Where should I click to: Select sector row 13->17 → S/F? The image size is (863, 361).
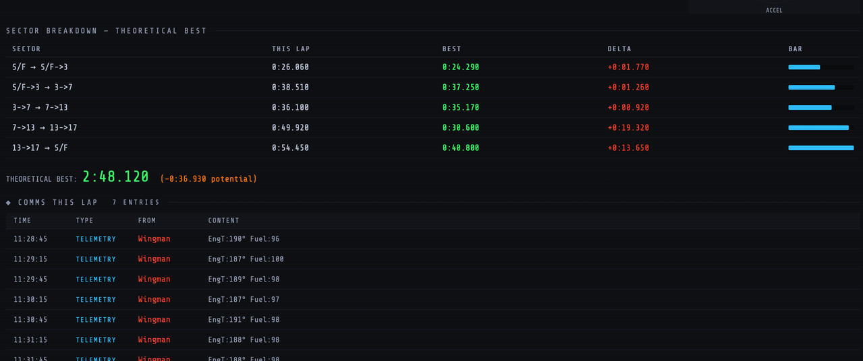(433, 148)
